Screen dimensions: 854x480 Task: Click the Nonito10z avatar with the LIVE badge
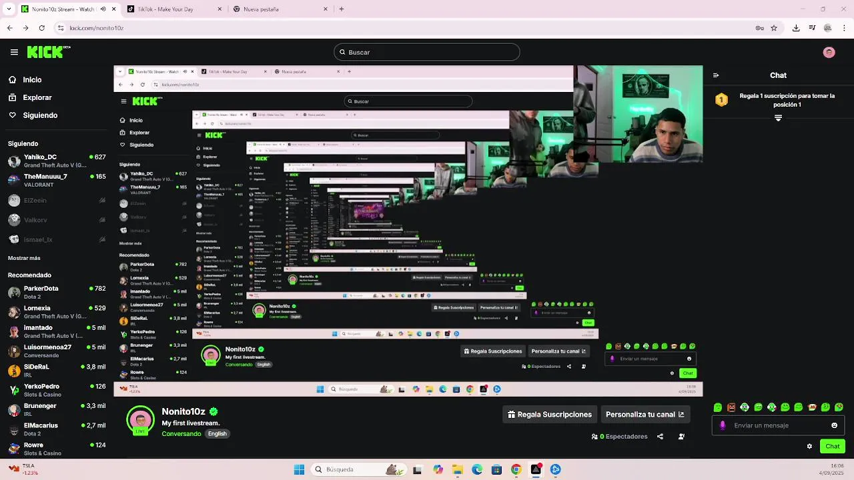click(140, 421)
